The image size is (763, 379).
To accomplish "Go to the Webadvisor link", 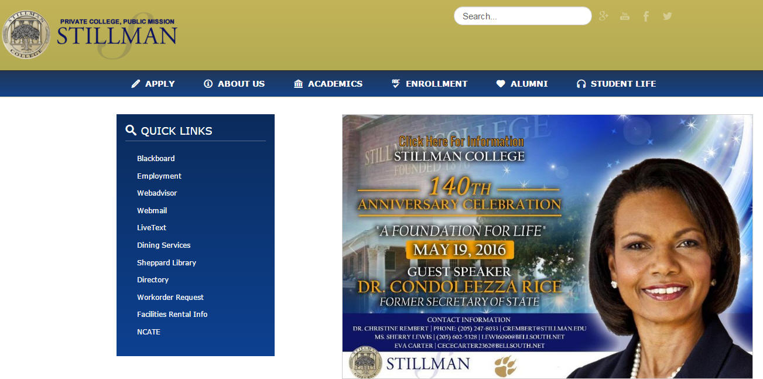I will click(157, 193).
